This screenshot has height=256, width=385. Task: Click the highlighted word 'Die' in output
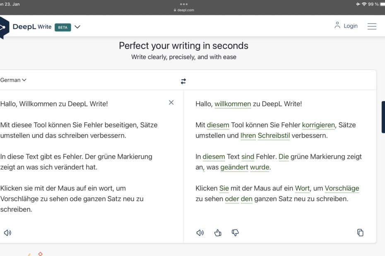click(x=284, y=156)
